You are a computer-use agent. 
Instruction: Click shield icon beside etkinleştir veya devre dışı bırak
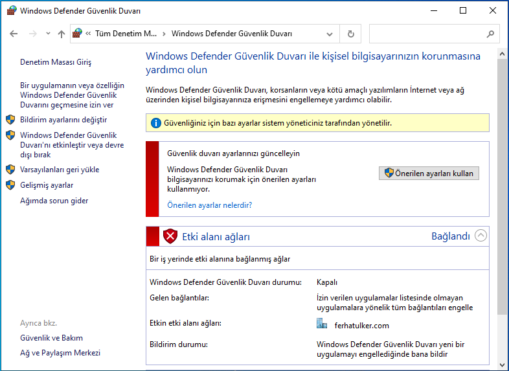pos(11,135)
